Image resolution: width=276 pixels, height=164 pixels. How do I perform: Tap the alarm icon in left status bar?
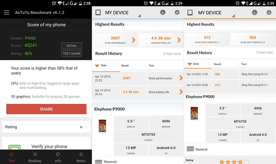click(54, 3)
